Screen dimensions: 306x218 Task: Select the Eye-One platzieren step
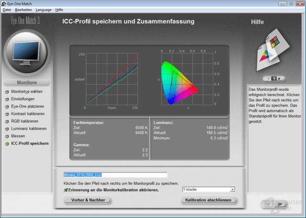[x=28, y=106]
